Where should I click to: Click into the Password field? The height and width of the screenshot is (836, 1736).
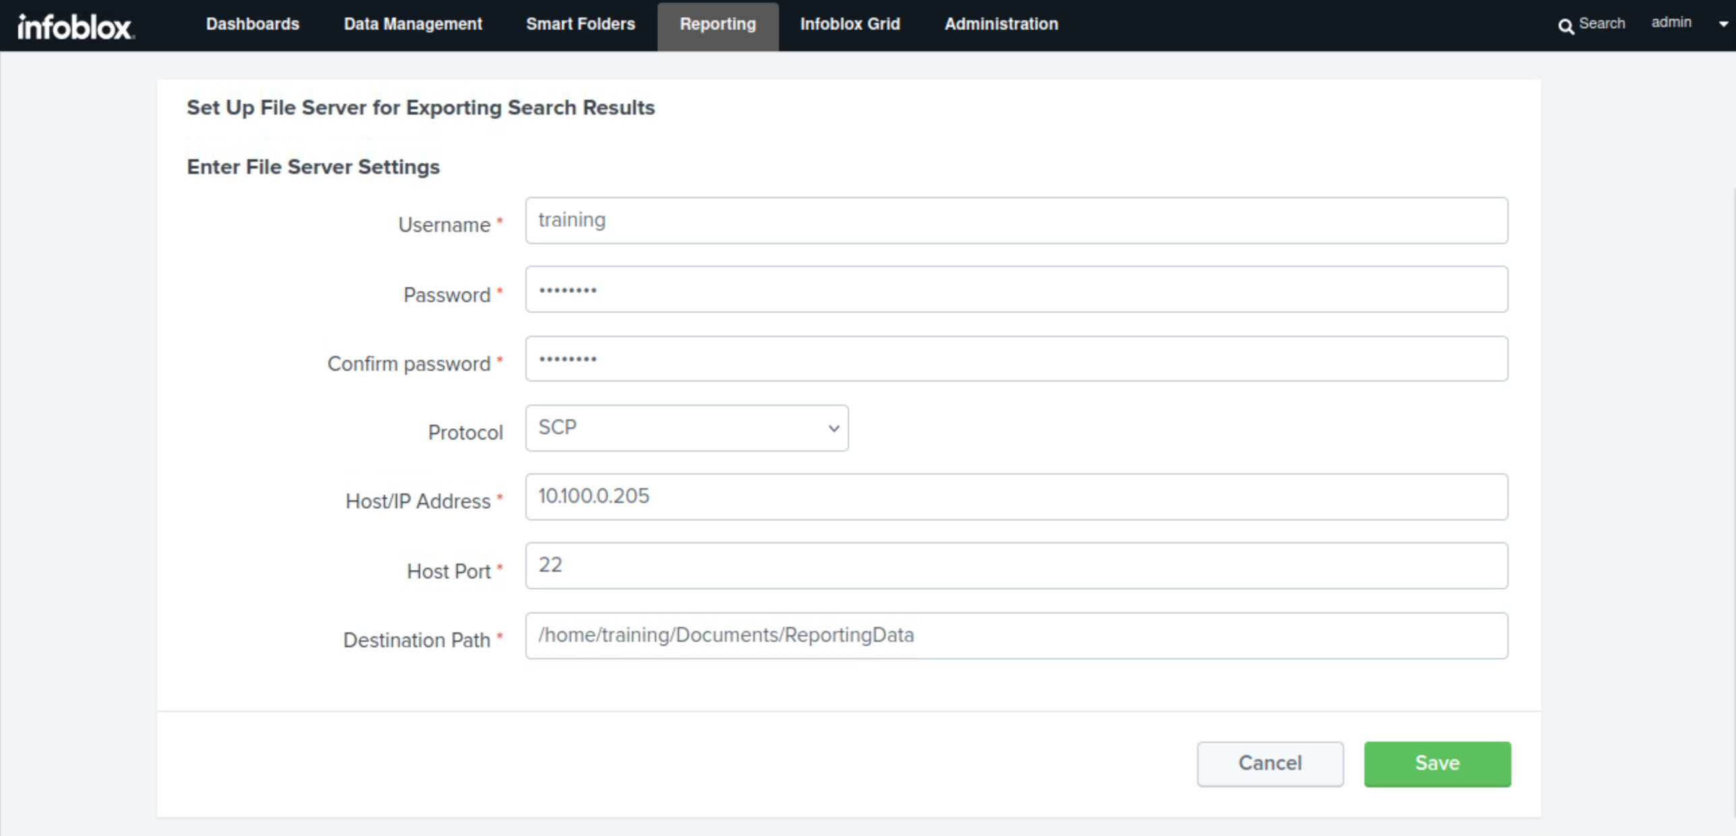coord(1016,289)
